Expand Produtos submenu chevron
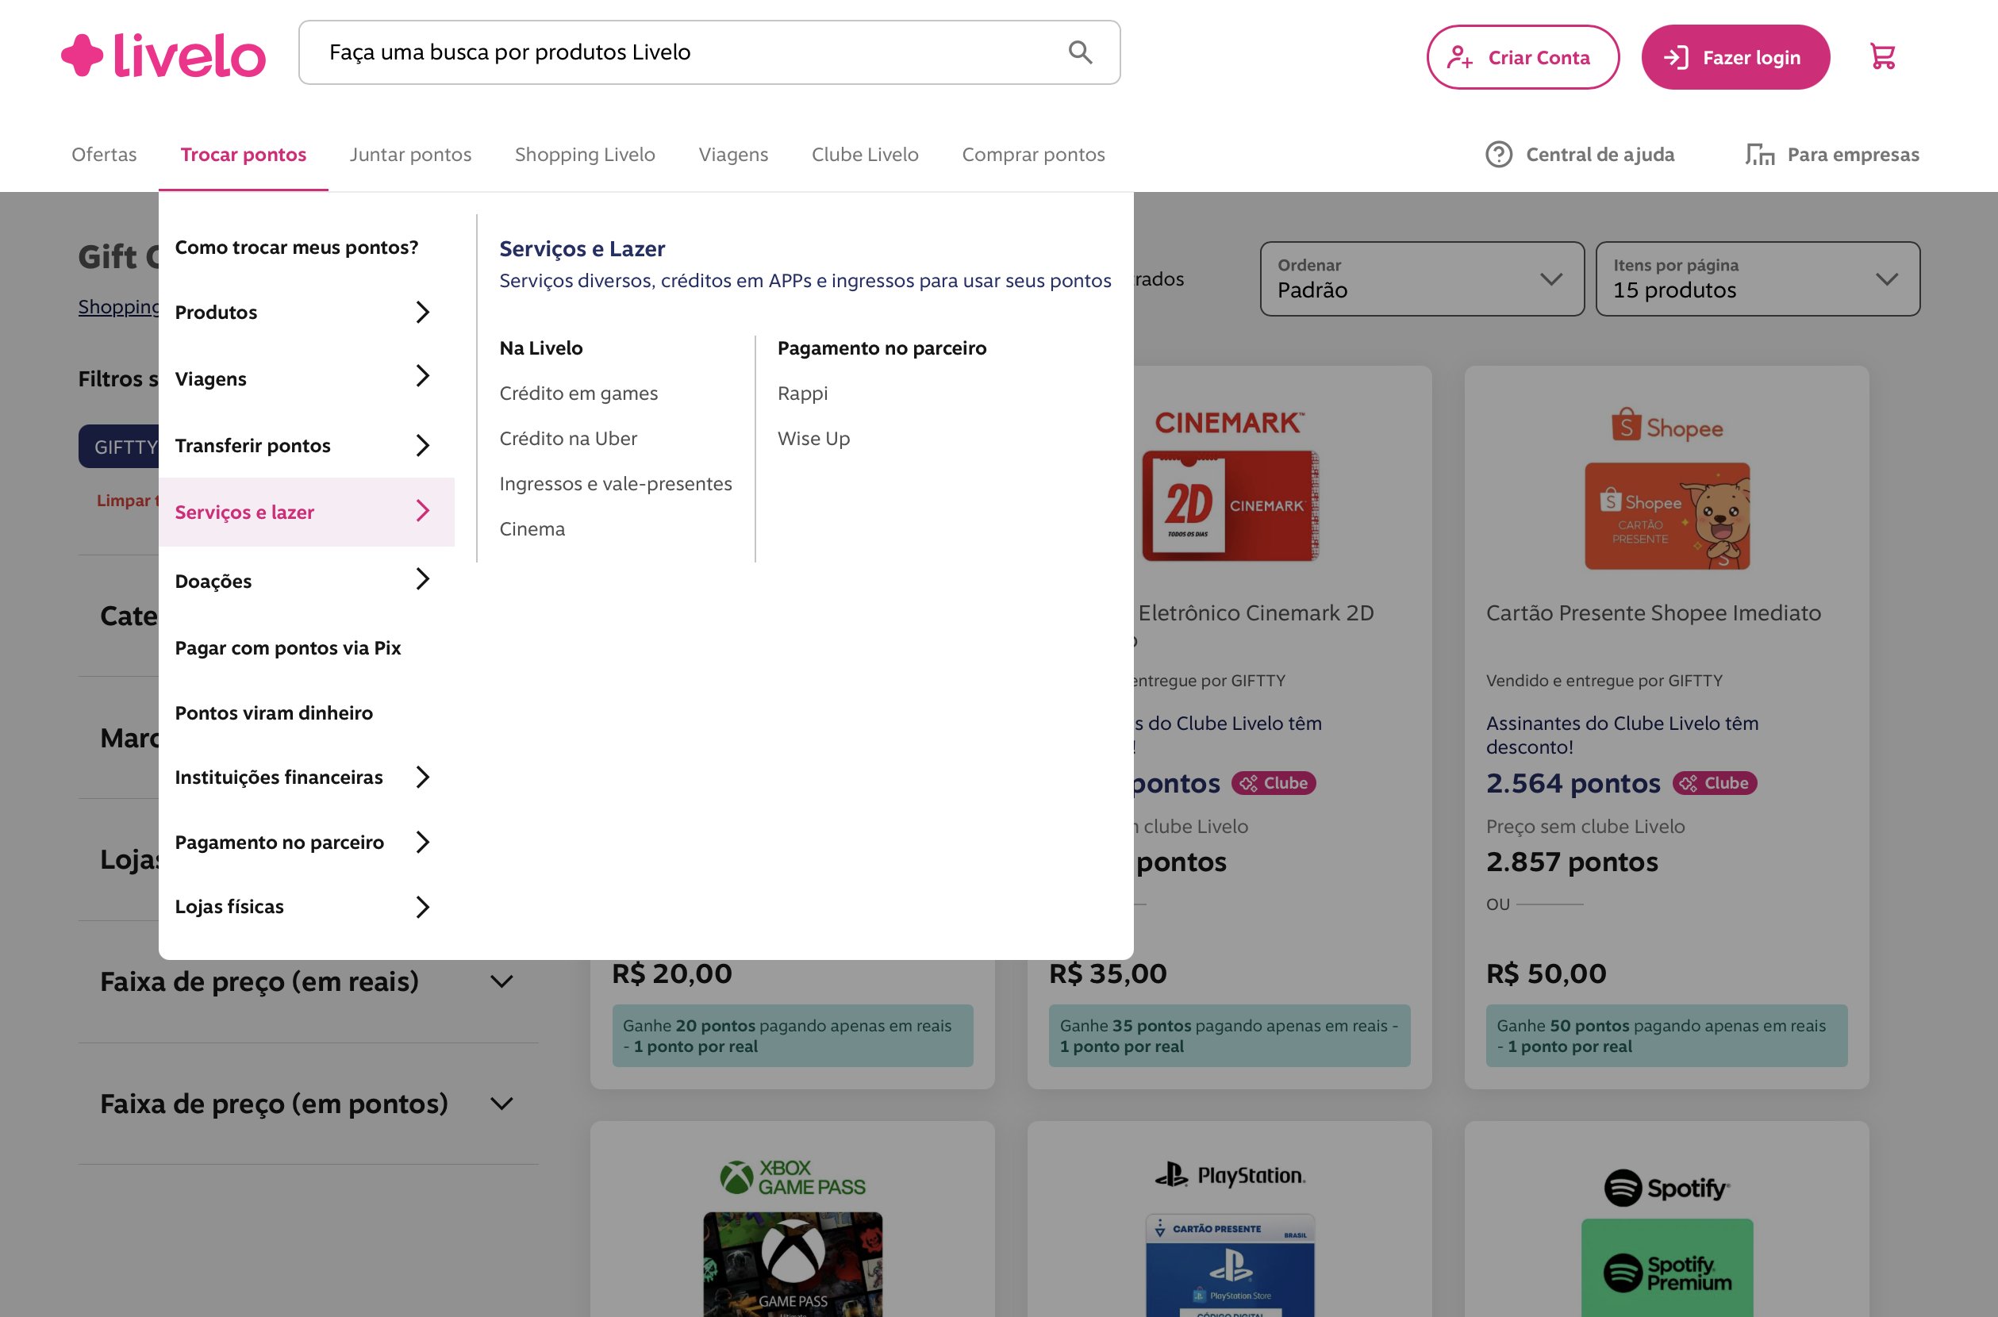Viewport: 1998px width, 1317px height. pyautogui.click(x=422, y=313)
